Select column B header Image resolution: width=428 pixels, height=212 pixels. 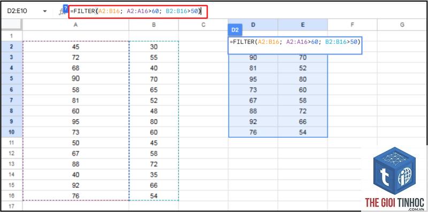154,25
